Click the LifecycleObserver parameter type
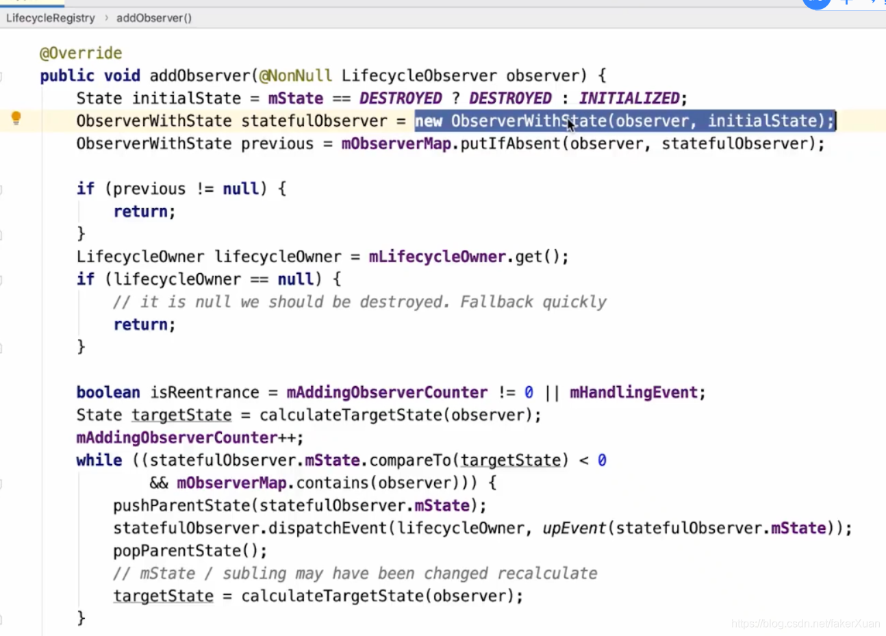Screen dimensions: 886x636 tap(419, 76)
